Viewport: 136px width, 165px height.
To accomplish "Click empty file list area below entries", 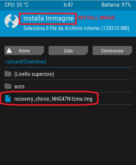I will (x=68, y=135).
